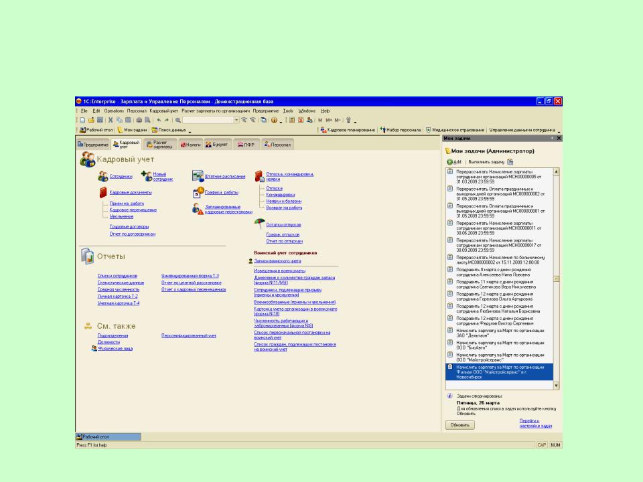This screenshot has width=643, height=482.
Task: Expand overflow arrow after Управление данными сотрудника
Action: pyautogui.click(x=559, y=131)
